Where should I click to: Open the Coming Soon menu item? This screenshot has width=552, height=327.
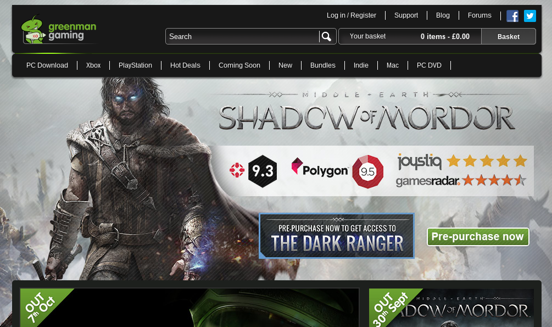point(239,65)
